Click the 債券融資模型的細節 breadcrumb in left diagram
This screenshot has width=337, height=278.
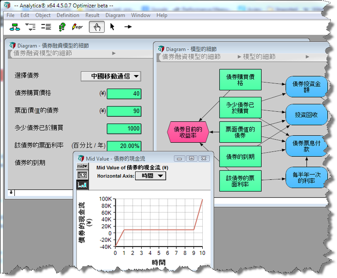coord(43,53)
